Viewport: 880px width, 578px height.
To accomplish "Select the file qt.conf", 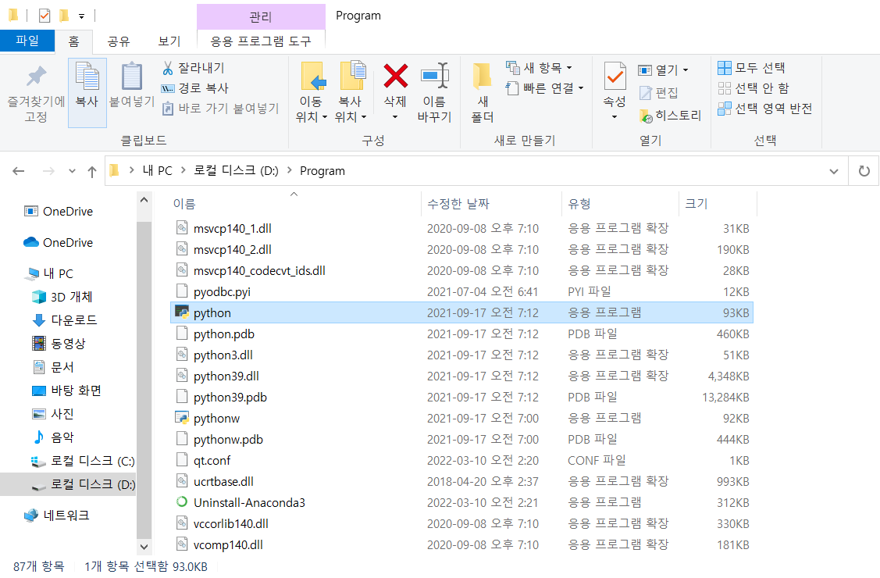I will (212, 461).
